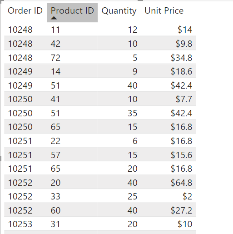Viewport: 233px width, 234px height.
Task: Select Product ID 22 cell
Action: pyautogui.click(x=72, y=141)
